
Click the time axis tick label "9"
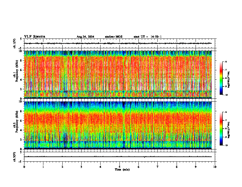click(196, 167)
